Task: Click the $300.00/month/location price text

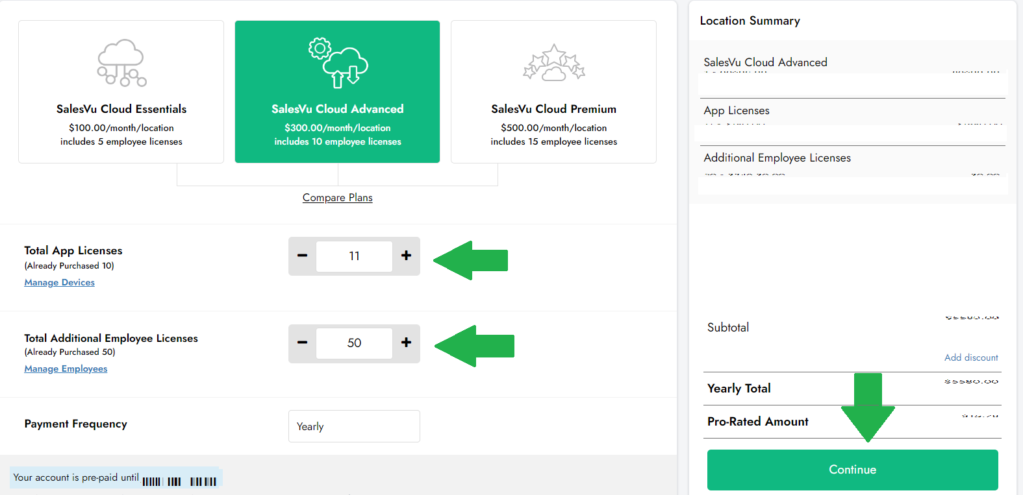Action: click(x=338, y=128)
